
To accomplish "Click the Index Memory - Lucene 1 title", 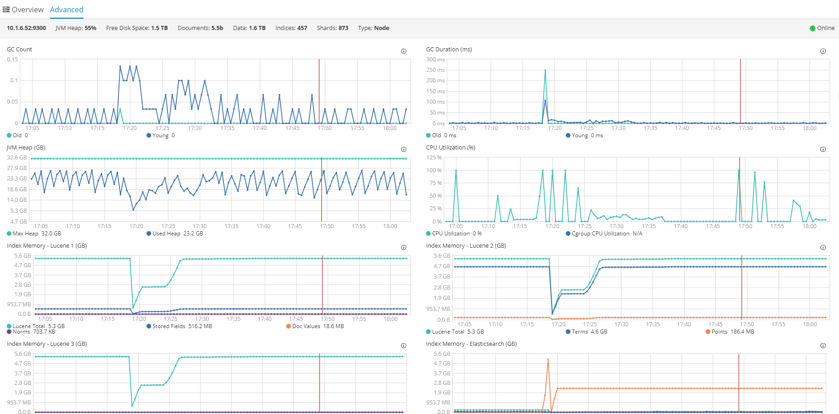I will click(x=47, y=246).
